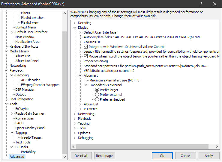Open the Playlist switcher page
Screen dimensions: 222x162
pos(32,18)
